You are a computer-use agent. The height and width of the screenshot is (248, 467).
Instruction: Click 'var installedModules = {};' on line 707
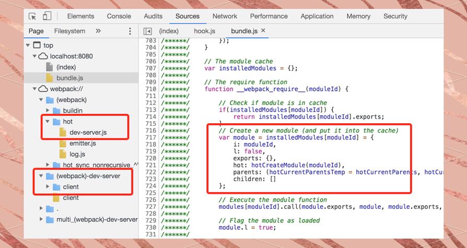[x=251, y=68]
